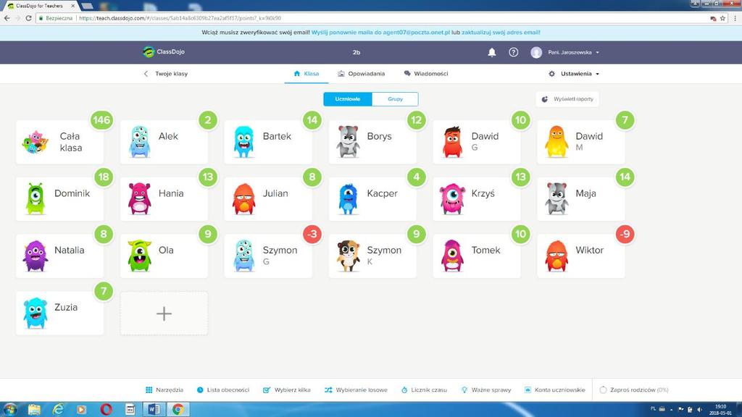Click Chrome icon in the taskbar
This screenshot has width=742, height=417.
[178, 410]
